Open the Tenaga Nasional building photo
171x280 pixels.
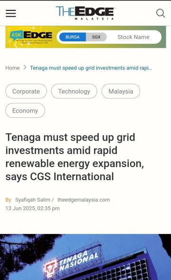point(85,257)
